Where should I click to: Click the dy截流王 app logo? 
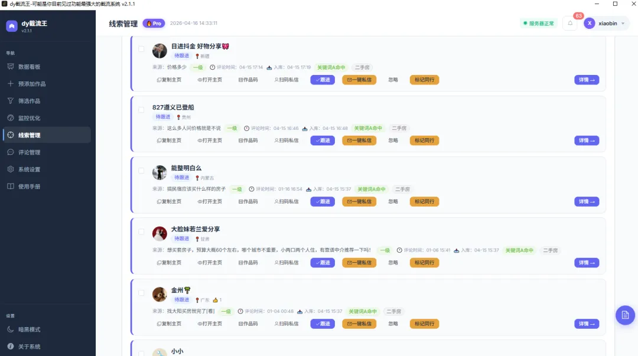click(12, 26)
